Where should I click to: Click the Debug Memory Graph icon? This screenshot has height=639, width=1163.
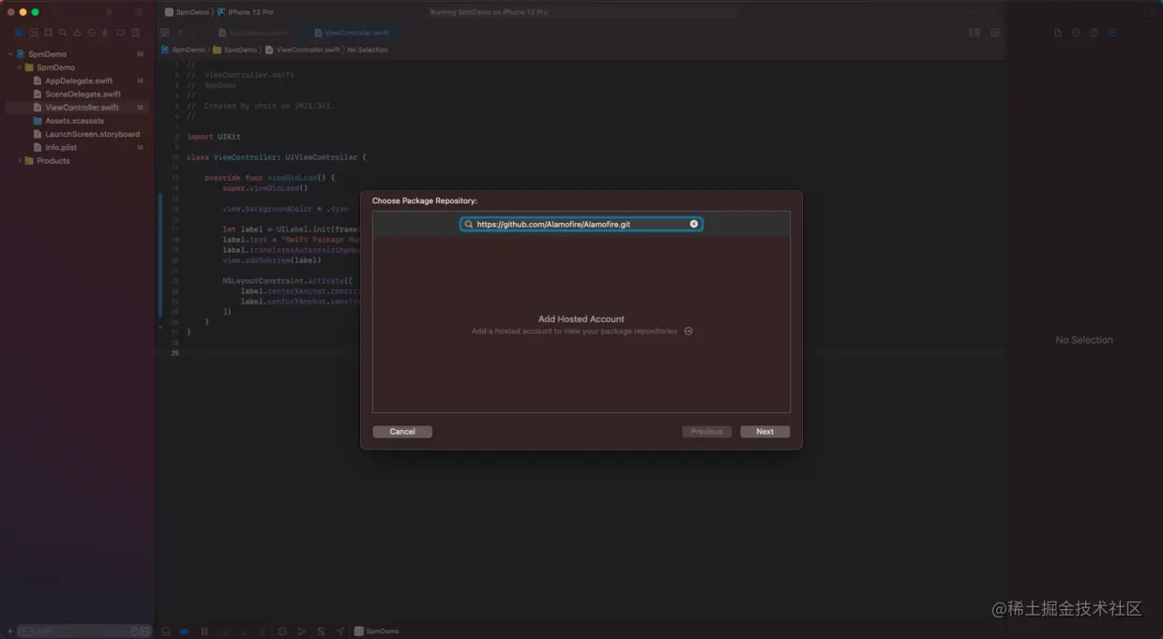click(302, 631)
